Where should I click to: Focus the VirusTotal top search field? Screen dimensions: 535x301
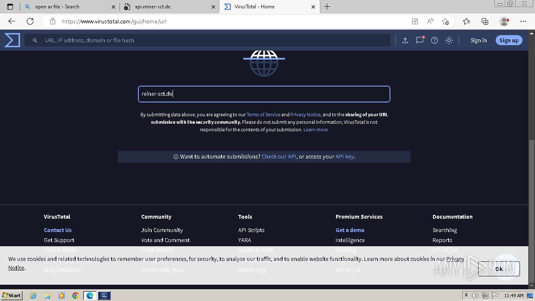(207, 40)
